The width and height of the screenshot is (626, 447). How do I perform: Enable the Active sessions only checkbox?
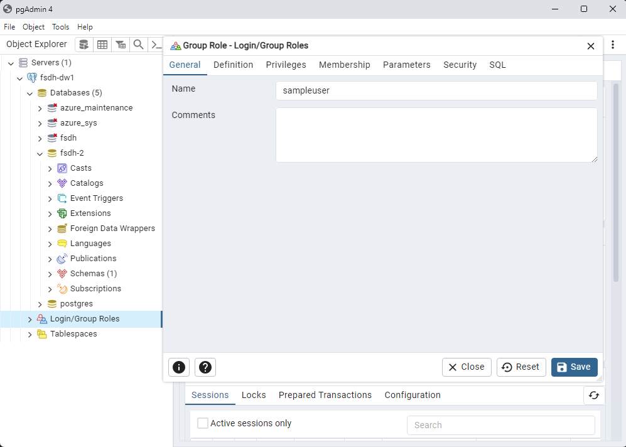[x=203, y=423]
